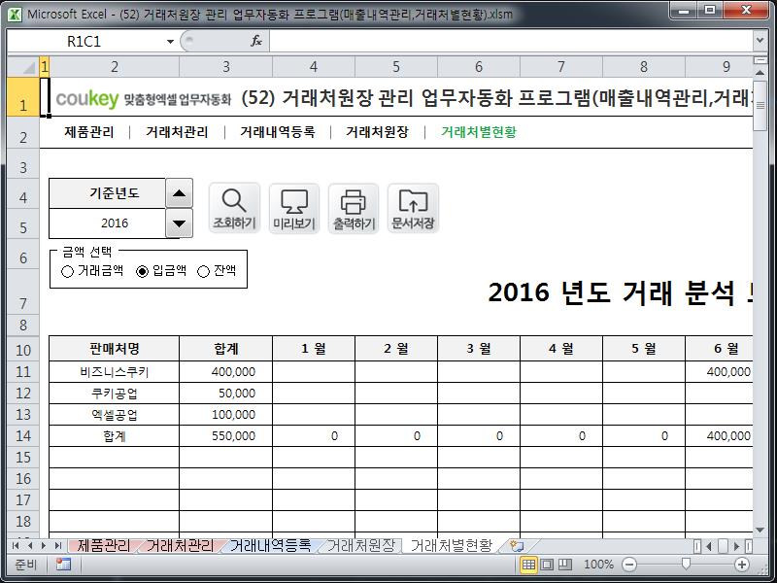The width and height of the screenshot is (777, 583).
Task: Click horizontal scrollbar right arrow
Action: click(x=737, y=546)
